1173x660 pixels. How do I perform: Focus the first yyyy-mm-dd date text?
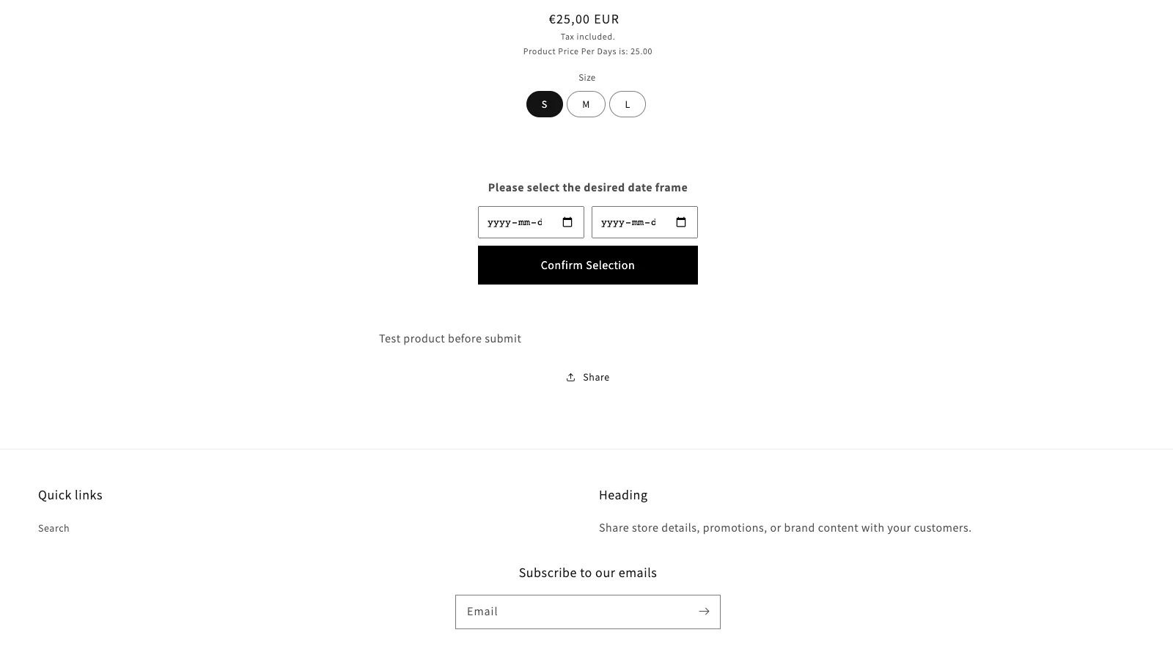tap(515, 222)
